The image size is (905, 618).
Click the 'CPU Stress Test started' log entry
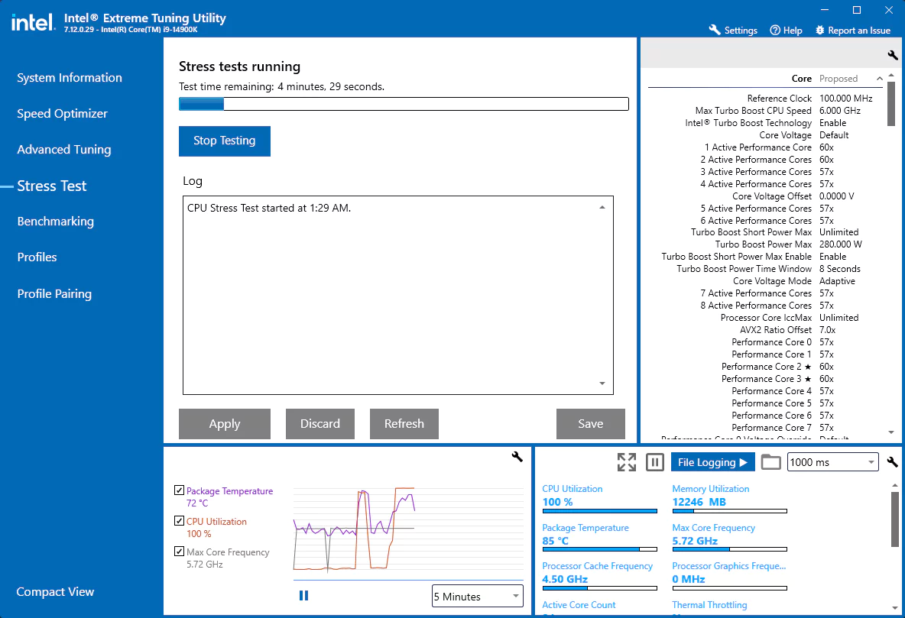[269, 208]
